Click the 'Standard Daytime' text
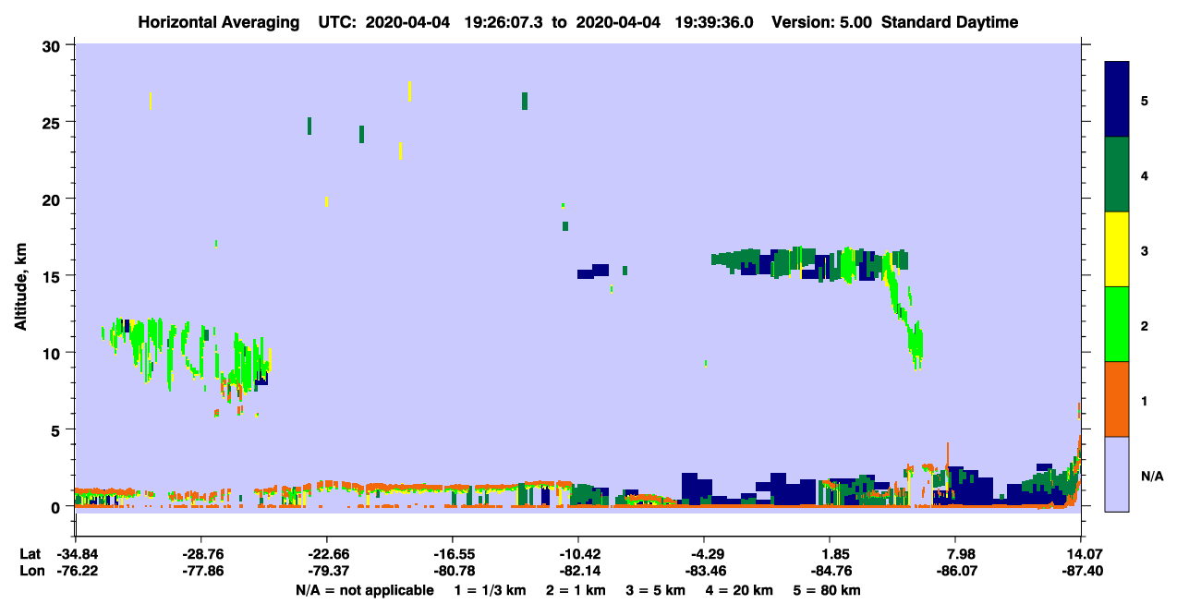The width and height of the screenshot is (1201, 616). pyautogui.click(x=949, y=22)
